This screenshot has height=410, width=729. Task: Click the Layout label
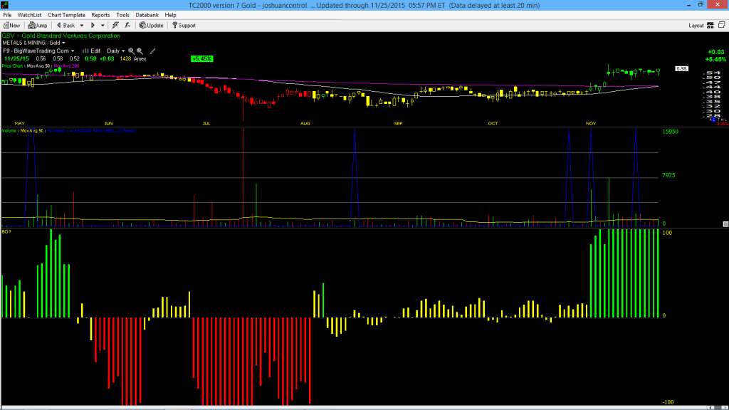696,26
